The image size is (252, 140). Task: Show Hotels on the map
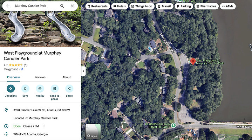[x=120, y=6]
